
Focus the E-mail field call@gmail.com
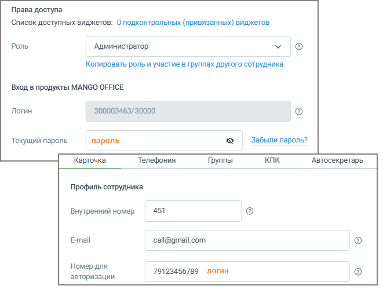tap(247, 240)
